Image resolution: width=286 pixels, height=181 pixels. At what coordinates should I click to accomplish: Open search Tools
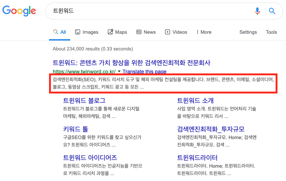pyautogui.click(x=271, y=32)
